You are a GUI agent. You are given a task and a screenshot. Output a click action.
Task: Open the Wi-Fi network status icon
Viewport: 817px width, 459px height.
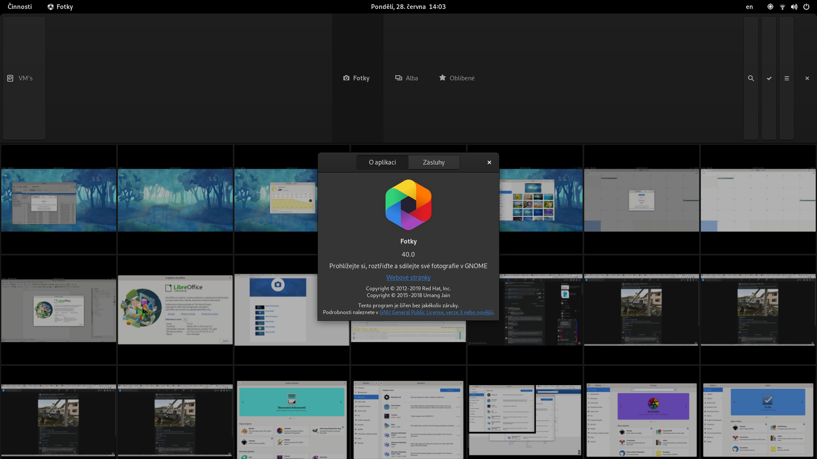pos(782,7)
